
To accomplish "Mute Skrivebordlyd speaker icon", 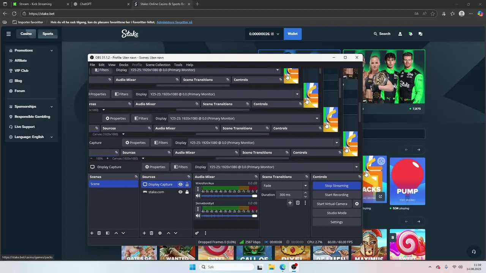I will point(198,216).
